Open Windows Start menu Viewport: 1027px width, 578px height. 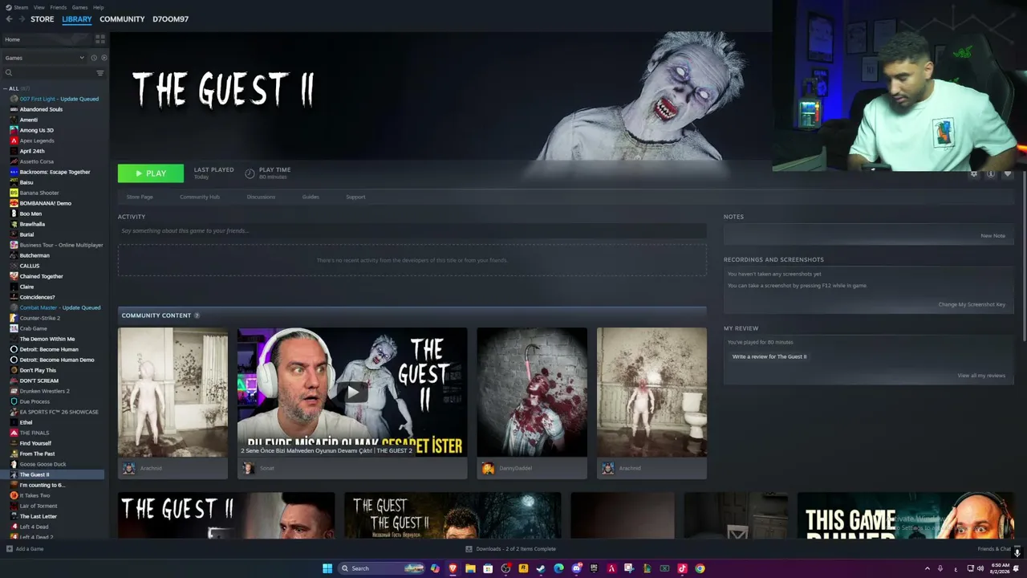tap(327, 568)
